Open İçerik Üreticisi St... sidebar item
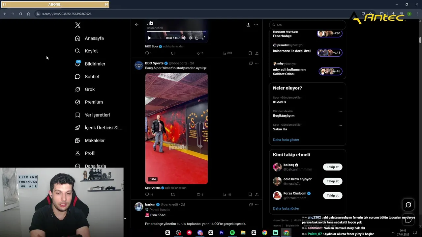The height and width of the screenshot is (237, 422). [x=99, y=128]
